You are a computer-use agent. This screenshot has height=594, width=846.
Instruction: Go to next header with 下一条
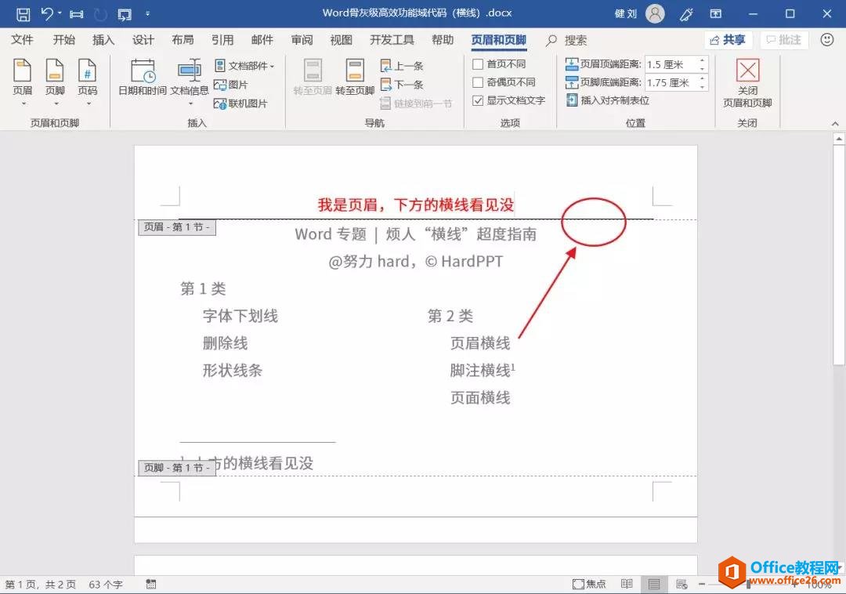tap(402, 85)
